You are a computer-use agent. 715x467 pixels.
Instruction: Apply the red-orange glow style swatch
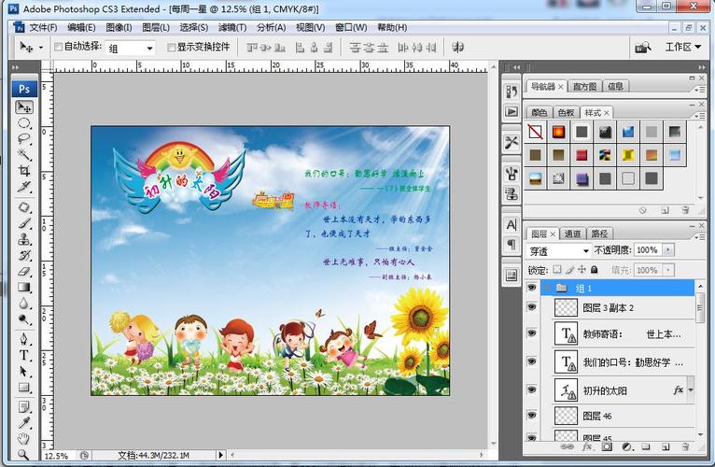point(558,132)
